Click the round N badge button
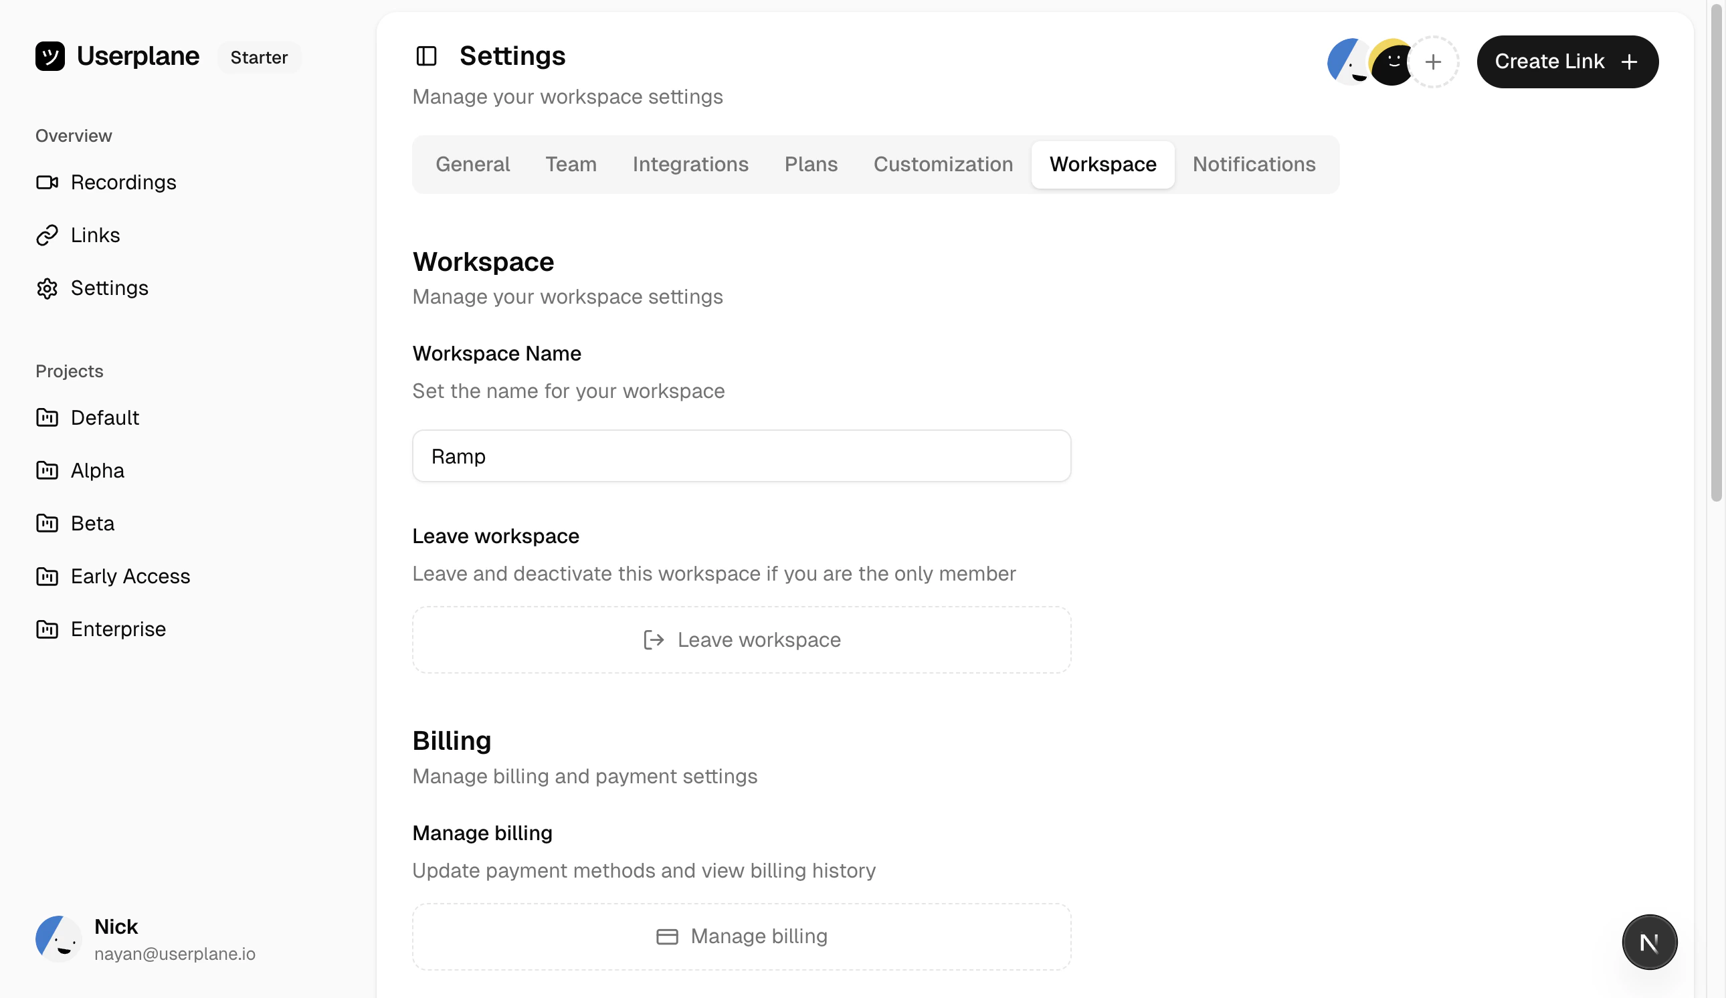 point(1648,942)
